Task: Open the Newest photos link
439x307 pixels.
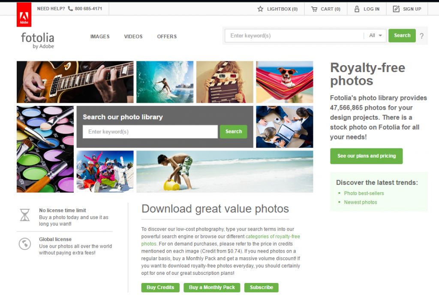Action: click(x=361, y=202)
